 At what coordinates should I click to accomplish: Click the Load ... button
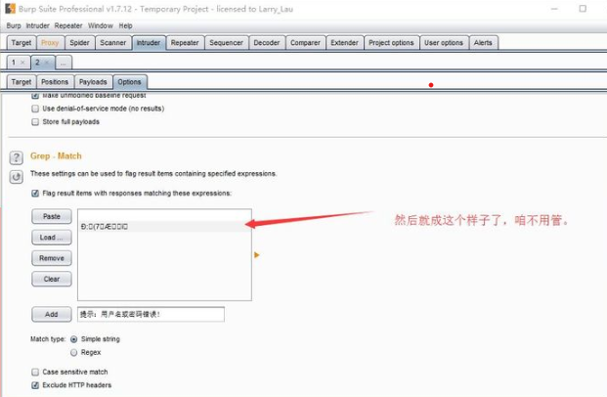coord(52,238)
